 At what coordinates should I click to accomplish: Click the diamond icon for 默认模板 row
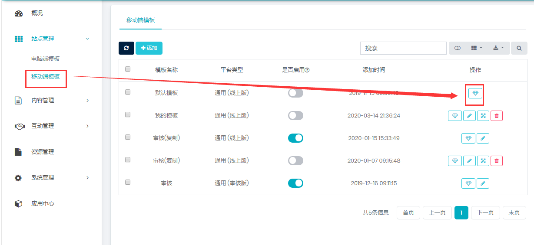[475, 93]
